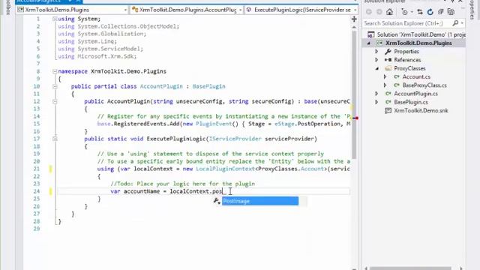Click Sync with Active Document icon

tap(420, 12)
